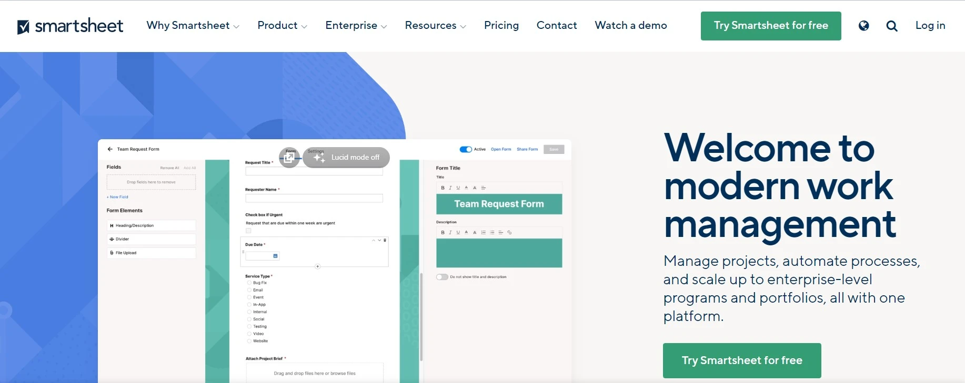Click Log in
965x383 pixels.
tap(930, 25)
